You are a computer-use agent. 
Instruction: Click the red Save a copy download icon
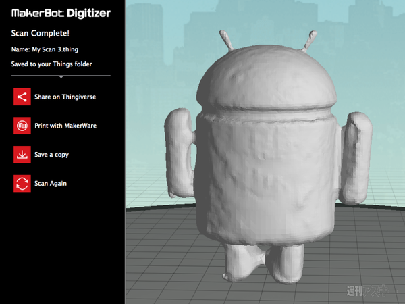coord(22,155)
